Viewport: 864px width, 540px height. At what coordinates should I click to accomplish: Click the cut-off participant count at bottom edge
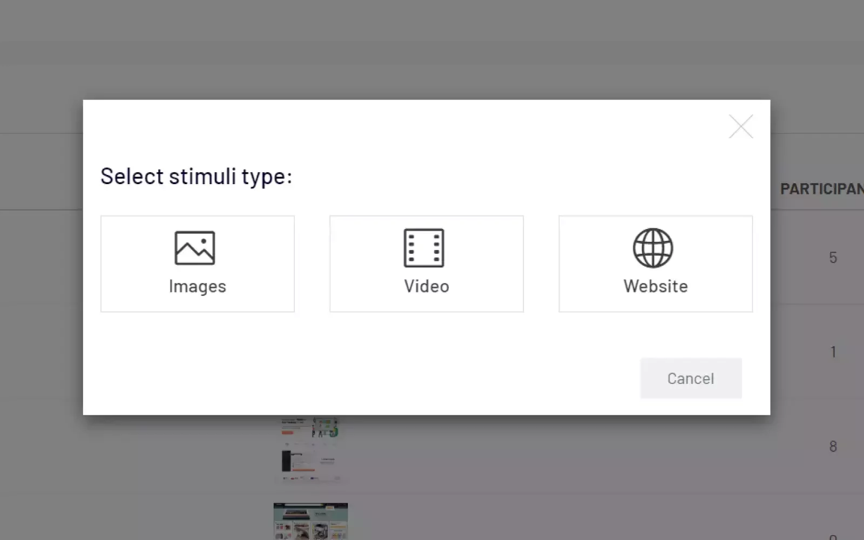click(833, 537)
